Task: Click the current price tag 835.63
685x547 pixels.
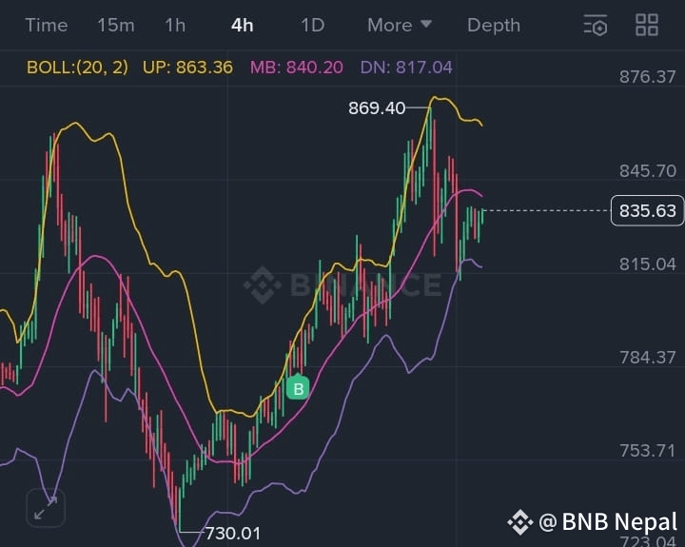Action: (x=648, y=210)
